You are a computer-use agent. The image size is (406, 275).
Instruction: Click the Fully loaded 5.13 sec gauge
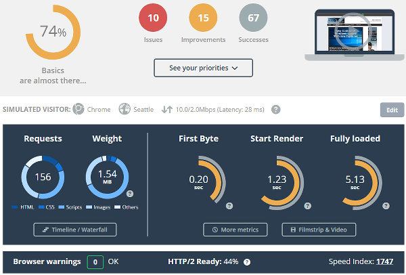361,182
